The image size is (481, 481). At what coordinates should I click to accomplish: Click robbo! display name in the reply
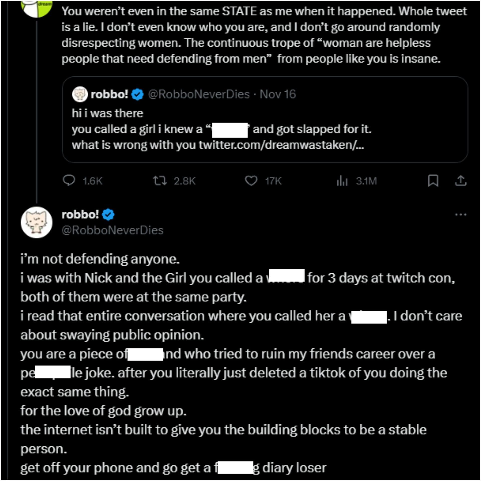coord(80,215)
